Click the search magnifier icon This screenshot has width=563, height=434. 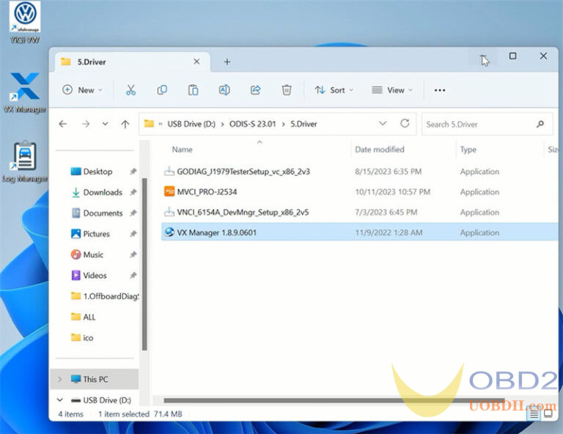click(540, 124)
